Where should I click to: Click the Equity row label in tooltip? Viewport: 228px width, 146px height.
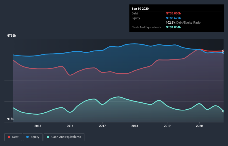coord(136,18)
